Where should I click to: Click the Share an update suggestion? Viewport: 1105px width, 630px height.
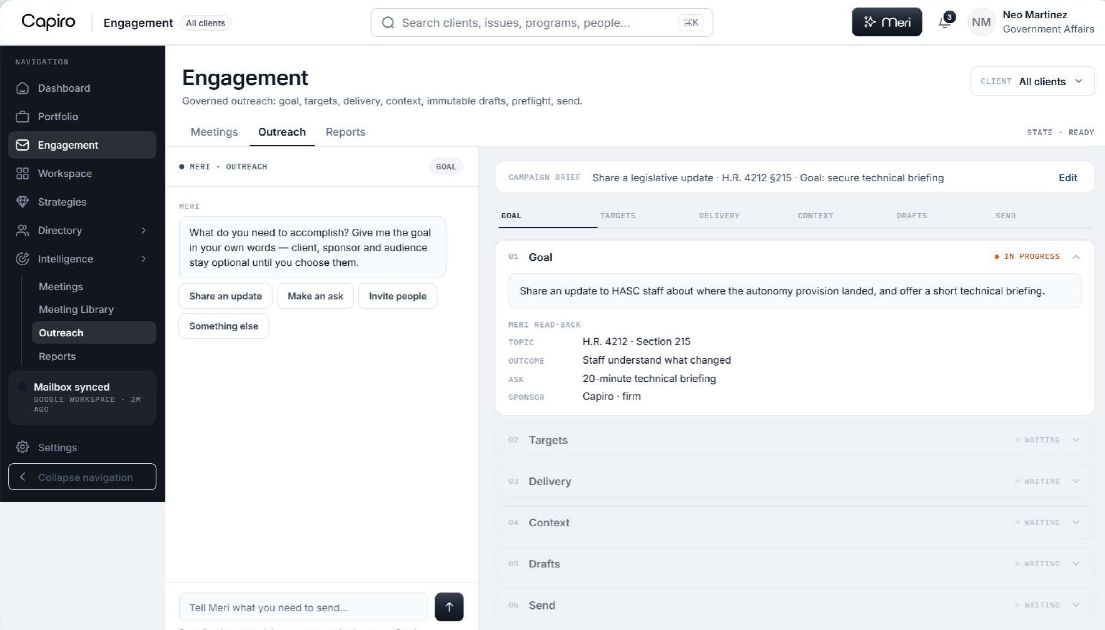pyautogui.click(x=226, y=296)
